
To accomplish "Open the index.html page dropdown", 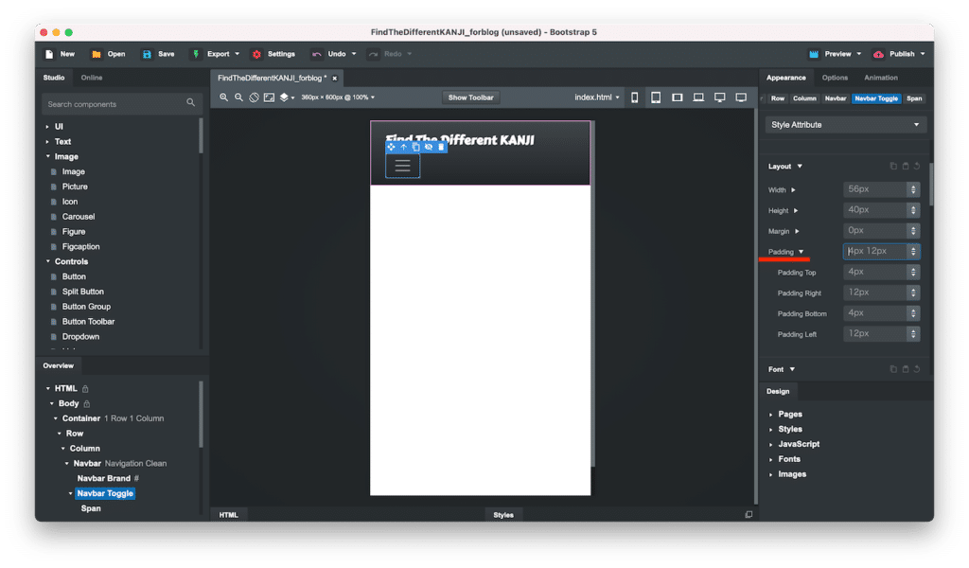I will (x=598, y=98).
